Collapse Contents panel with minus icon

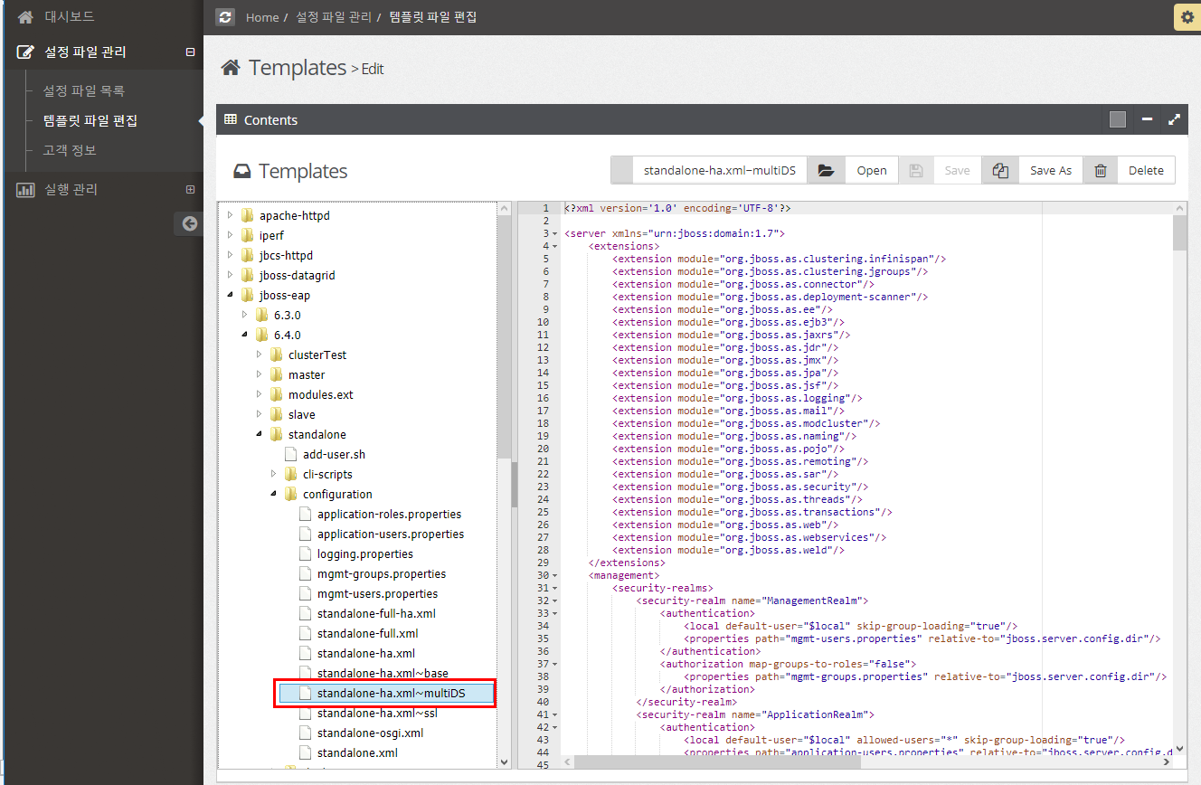[x=1147, y=119]
